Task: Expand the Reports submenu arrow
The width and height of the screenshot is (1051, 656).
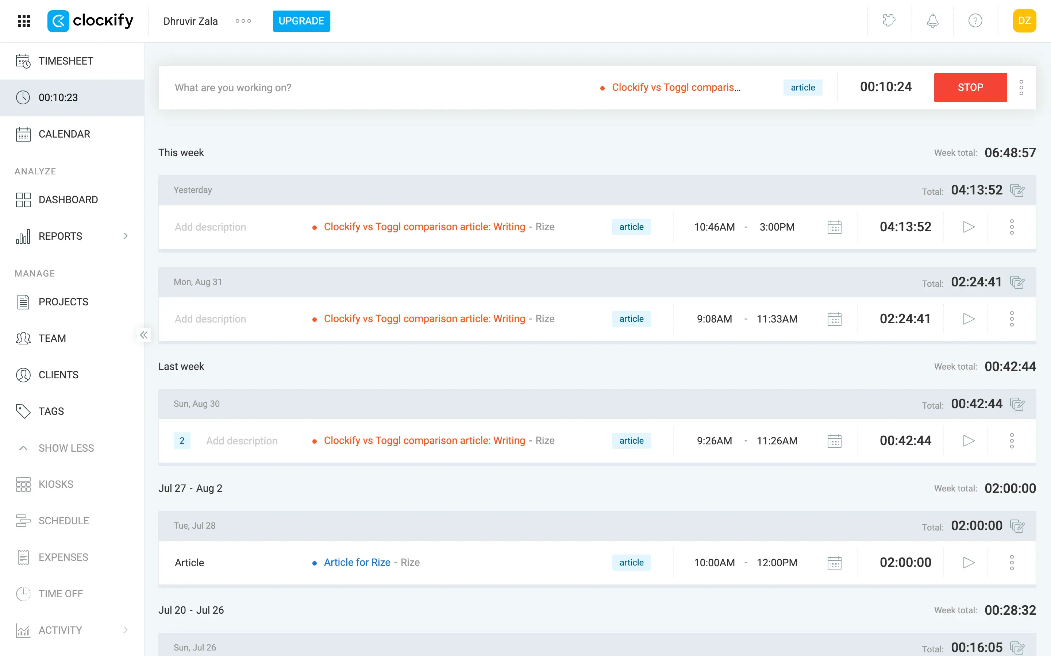Action: [126, 236]
